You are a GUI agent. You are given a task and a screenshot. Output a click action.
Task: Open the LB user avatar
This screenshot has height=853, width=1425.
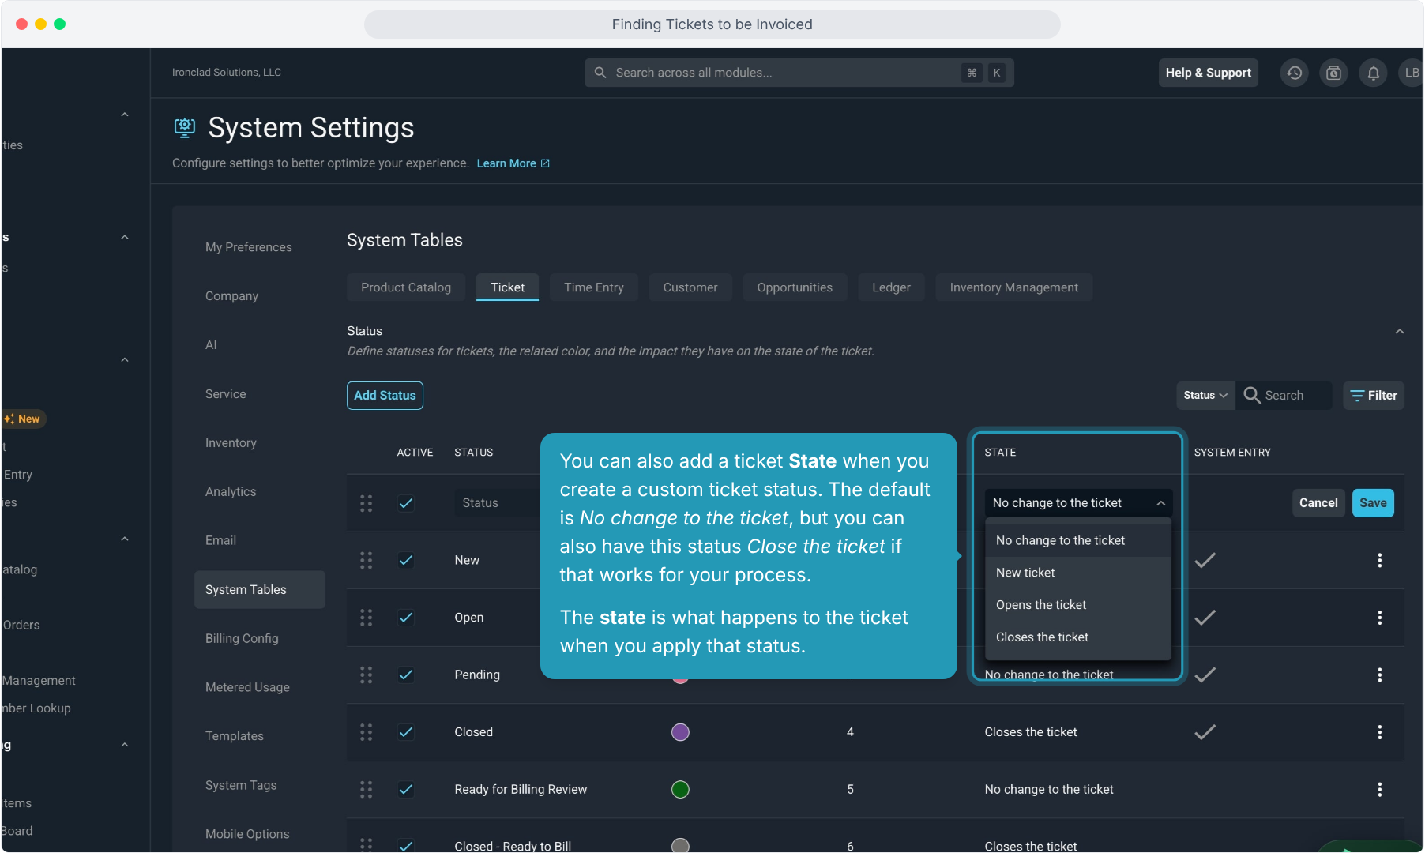(1411, 73)
